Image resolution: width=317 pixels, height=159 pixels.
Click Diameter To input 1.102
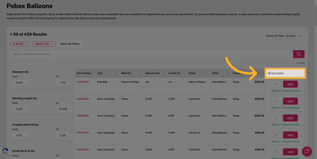click(64, 83)
